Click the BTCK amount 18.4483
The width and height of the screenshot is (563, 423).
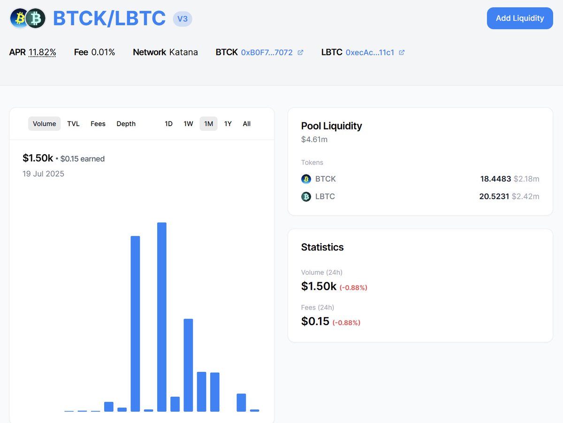coord(495,179)
